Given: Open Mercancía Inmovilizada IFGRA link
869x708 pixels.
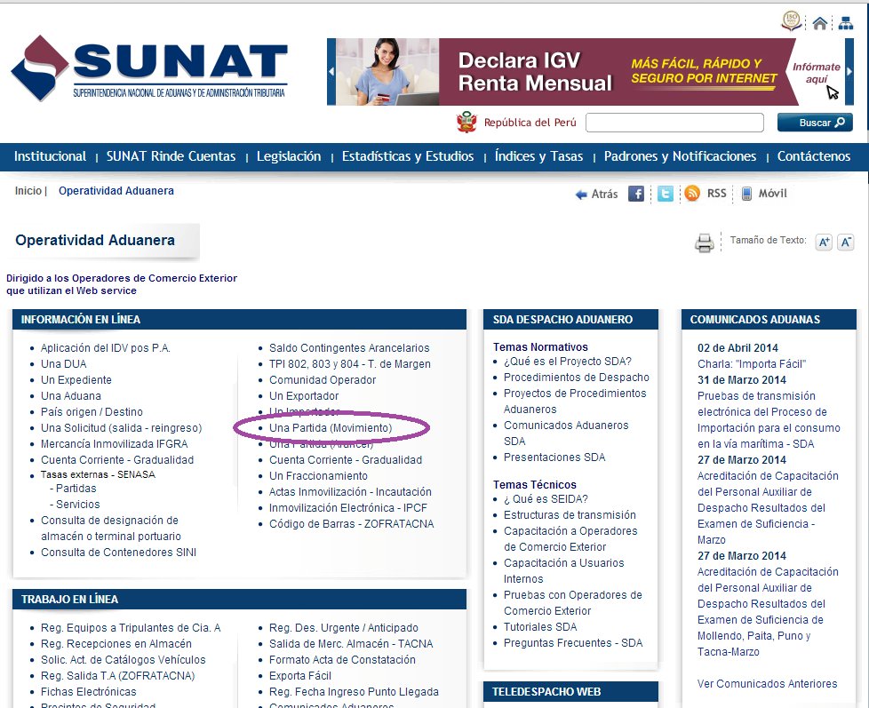Looking at the screenshot, I should (x=114, y=444).
